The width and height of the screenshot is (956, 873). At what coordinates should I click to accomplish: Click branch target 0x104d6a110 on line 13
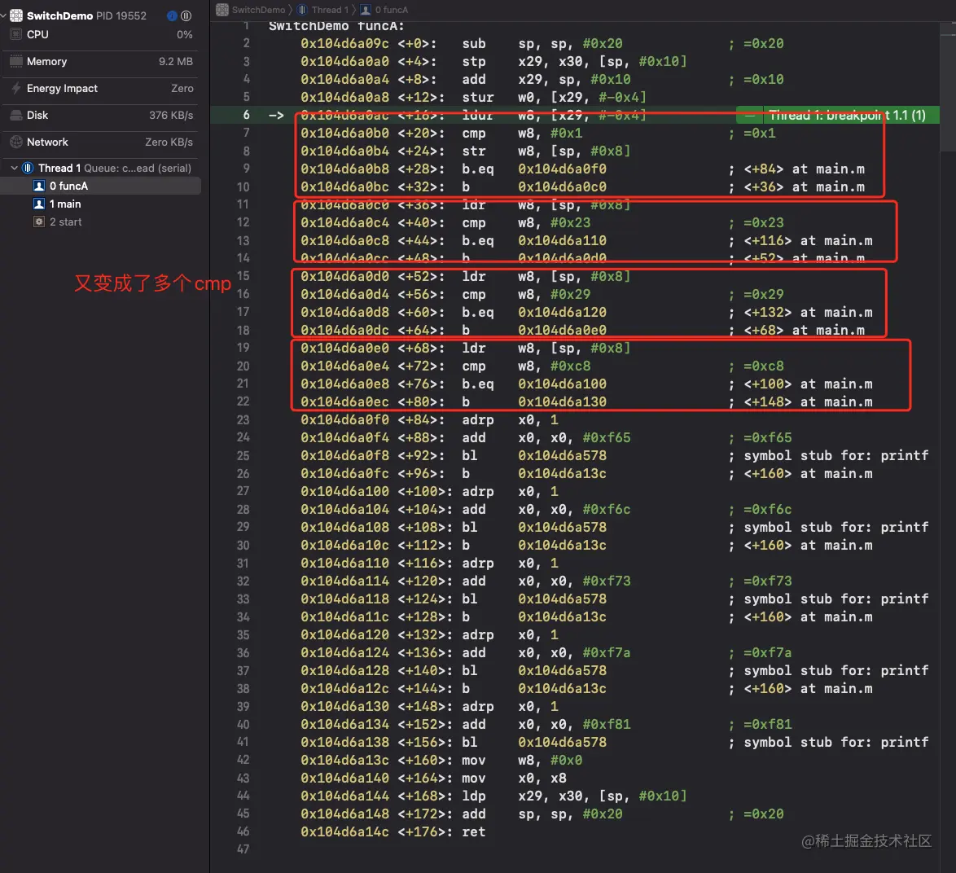(x=562, y=241)
